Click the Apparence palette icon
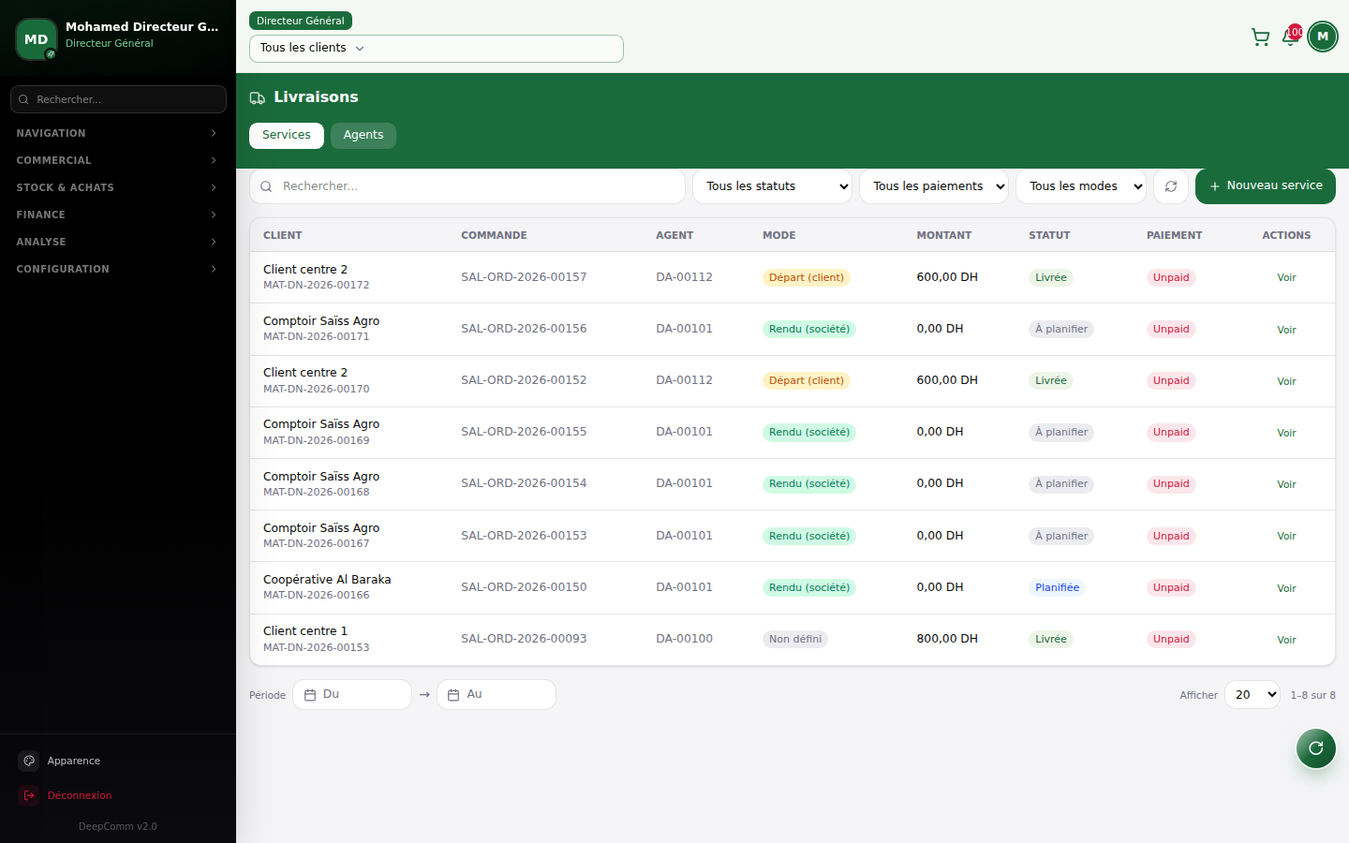The height and width of the screenshot is (843, 1349). point(29,761)
